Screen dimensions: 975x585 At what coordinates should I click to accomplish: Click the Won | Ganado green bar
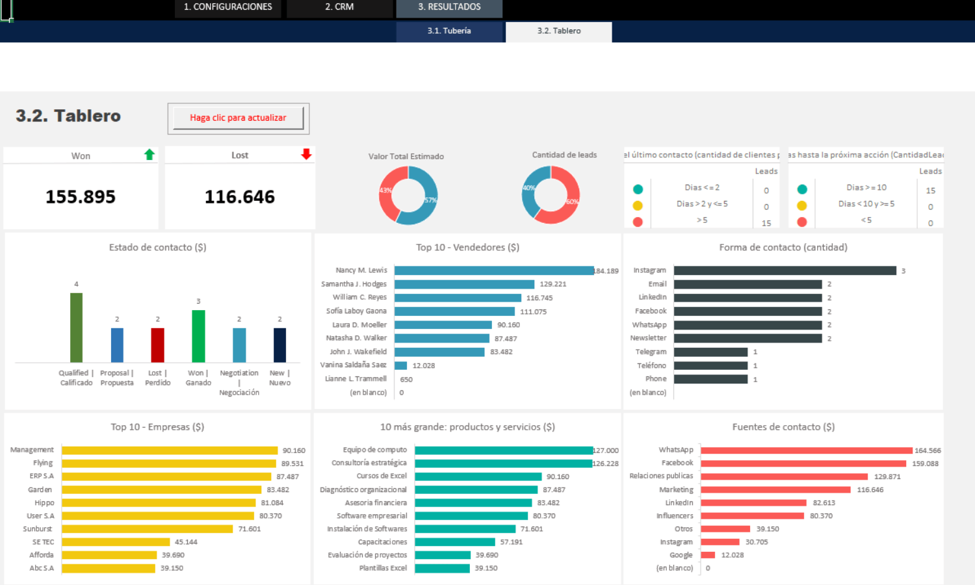[198, 336]
